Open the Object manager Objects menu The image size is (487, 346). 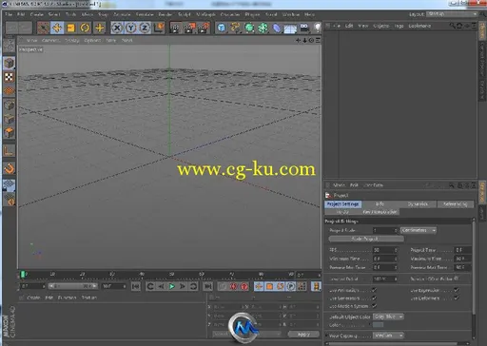coord(380,26)
